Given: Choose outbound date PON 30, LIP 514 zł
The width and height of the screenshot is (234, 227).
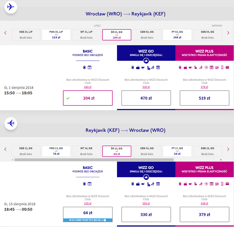Looking at the screenshot, I should pos(56,35).
